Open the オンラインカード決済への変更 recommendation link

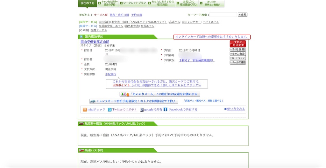tap(212, 37)
